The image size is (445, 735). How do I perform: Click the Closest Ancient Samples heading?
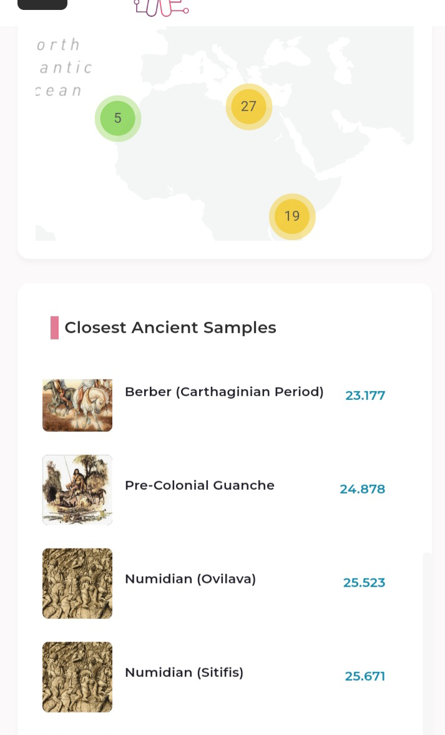click(170, 328)
